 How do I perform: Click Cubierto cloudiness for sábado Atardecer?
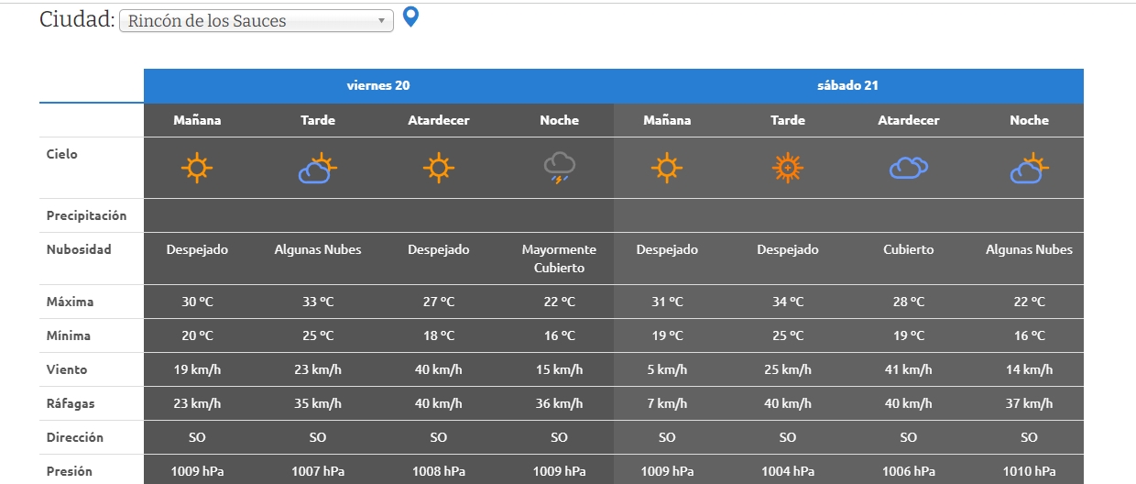(909, 249)
